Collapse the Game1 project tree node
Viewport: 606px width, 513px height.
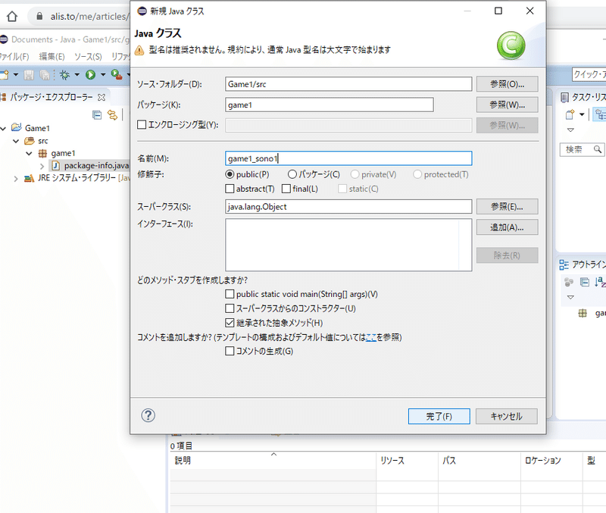(x=4, y=128)
